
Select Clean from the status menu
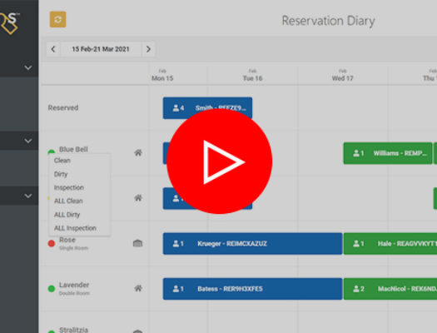tap(62, 161)
